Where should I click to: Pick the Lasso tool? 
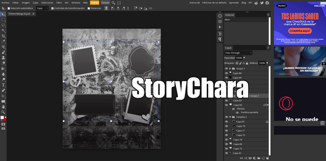[x=4, y=25]
